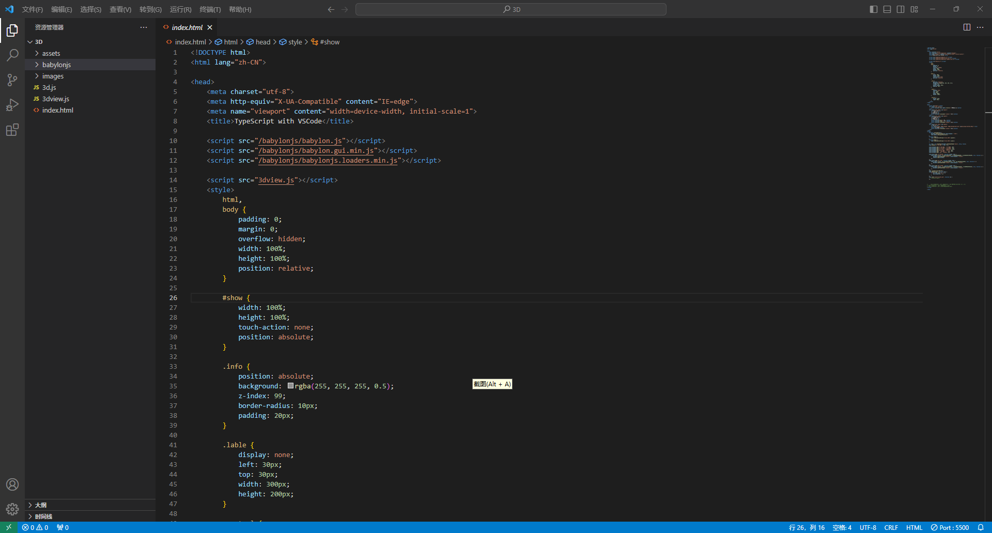The height and width of the screenshot is (533, 992).
Task: Click the ports forwarded indicator showing 0
Action: (x=63, y=527)
